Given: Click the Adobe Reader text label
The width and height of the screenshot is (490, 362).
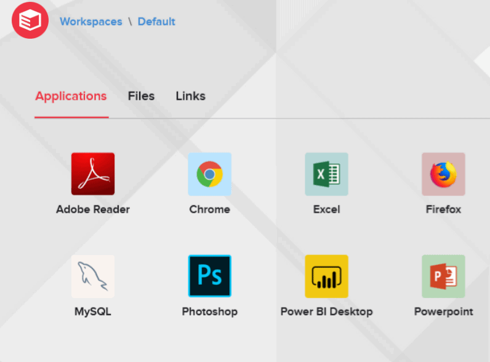Looking at the screenshot, I should [x=93, y=210].
